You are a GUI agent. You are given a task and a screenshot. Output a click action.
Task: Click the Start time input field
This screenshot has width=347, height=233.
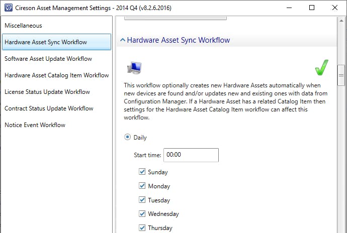click(191, 155)
